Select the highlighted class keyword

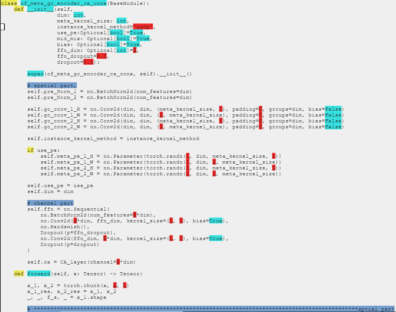(8, 3)
